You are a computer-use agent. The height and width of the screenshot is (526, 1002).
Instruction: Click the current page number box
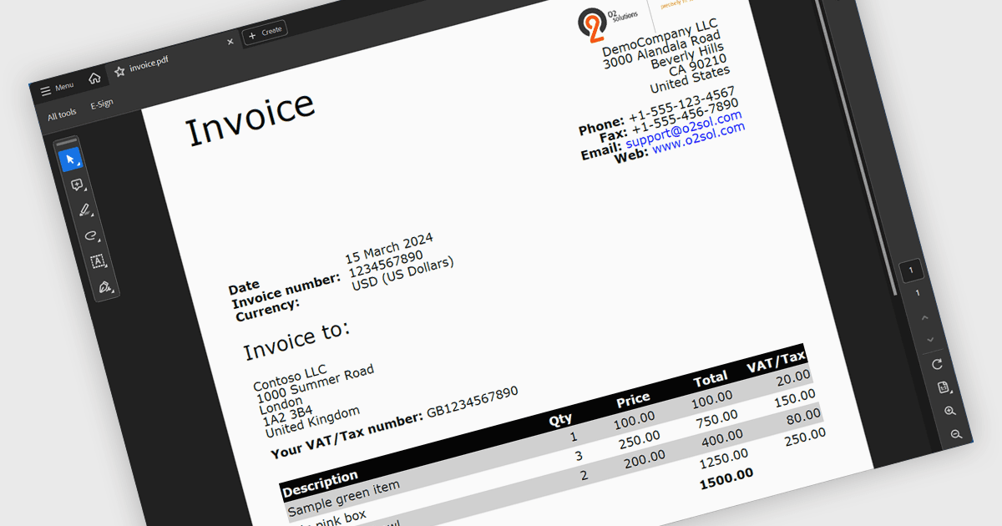point(912,271)
